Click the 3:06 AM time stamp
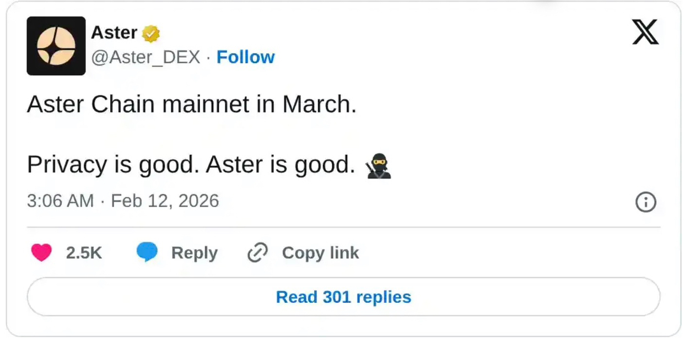The width and height of the screenshot is (685, 342). pyautogui.click(x=60, y=201)
